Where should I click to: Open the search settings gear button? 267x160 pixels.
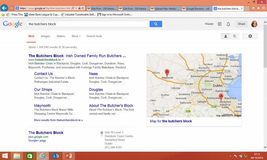[250, 36]
